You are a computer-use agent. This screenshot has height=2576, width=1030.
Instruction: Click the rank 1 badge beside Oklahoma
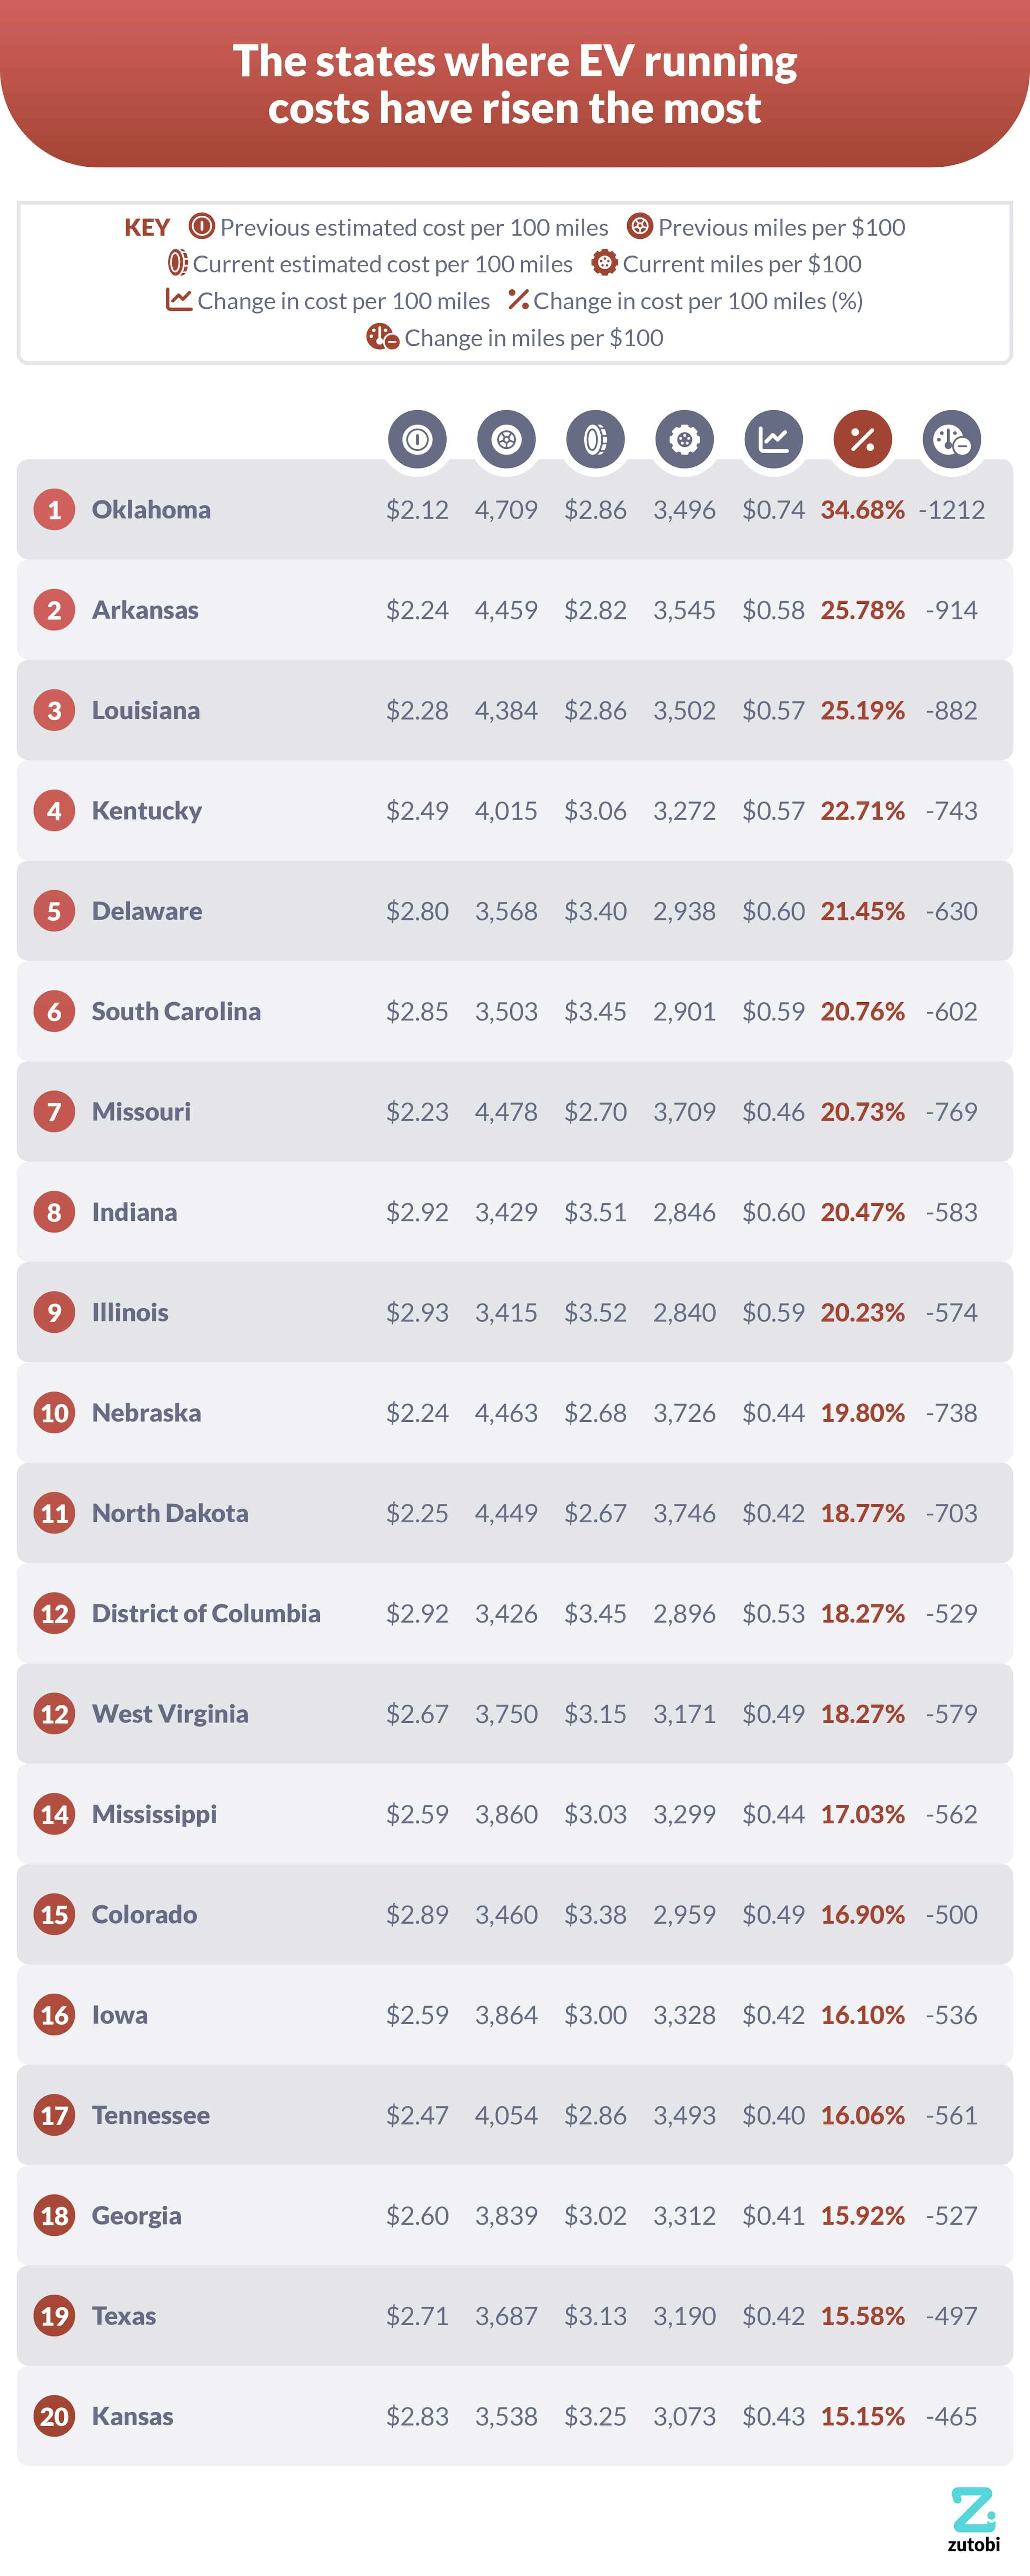54,510
